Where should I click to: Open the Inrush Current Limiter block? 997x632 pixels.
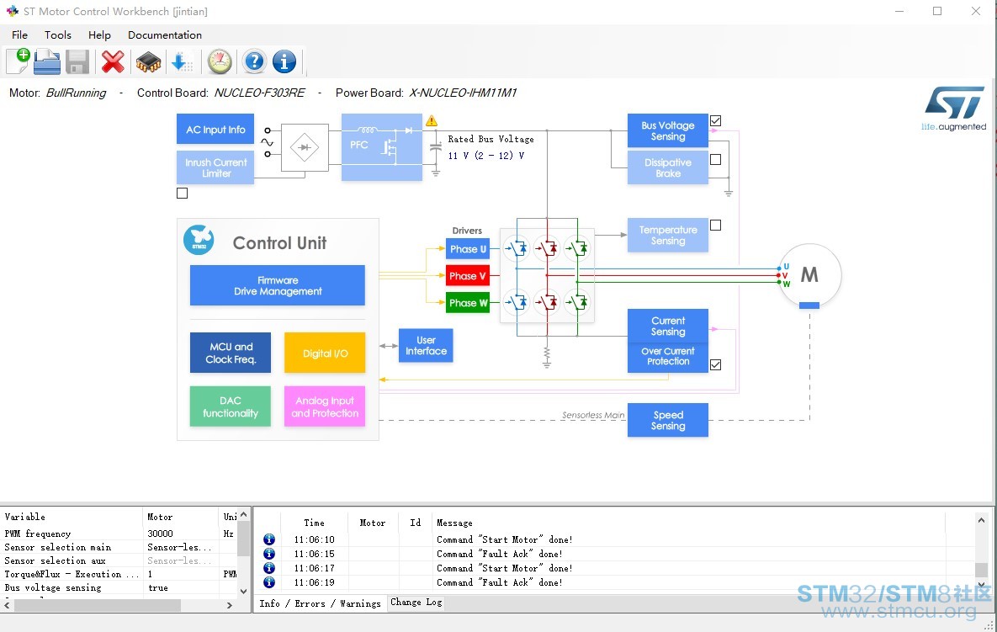point(215,167)
